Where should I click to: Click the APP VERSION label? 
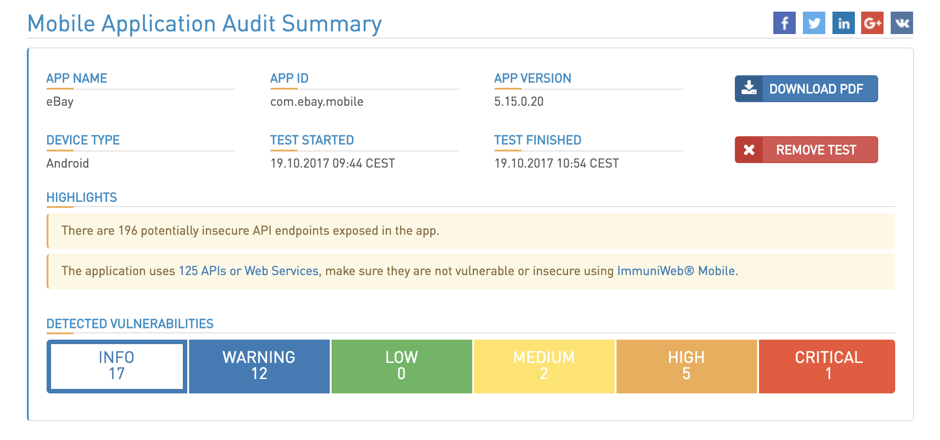coord(533,78)
